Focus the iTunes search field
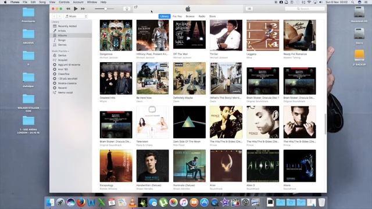The image size is (372, 209). point(305,9)
